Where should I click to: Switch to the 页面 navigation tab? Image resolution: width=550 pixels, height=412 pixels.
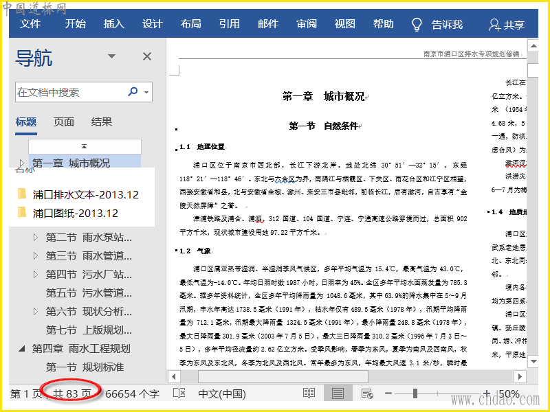(x=63, y=122)
